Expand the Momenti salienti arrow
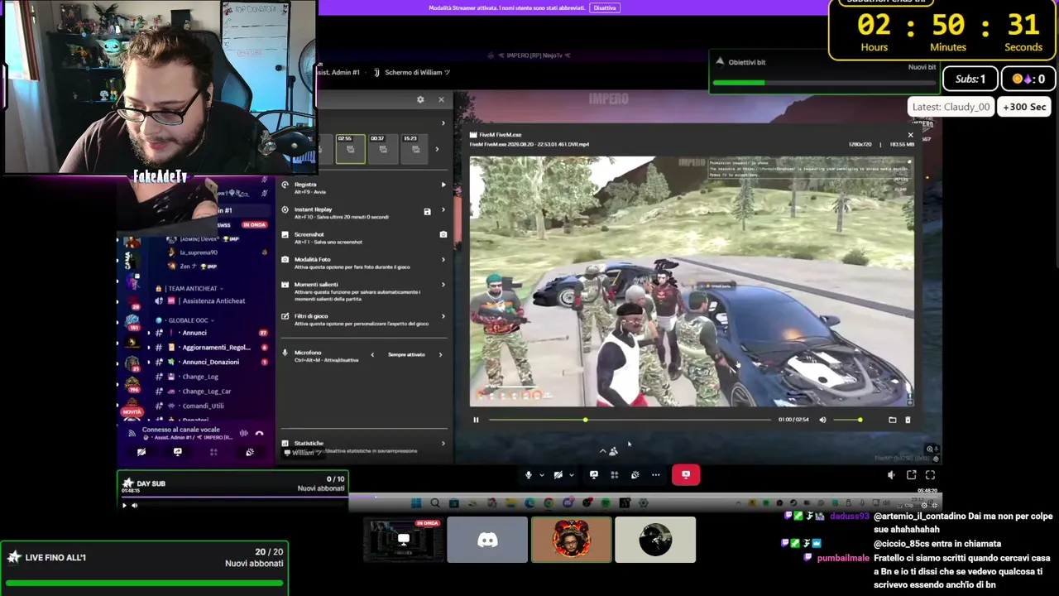 (x=443, y=286)
